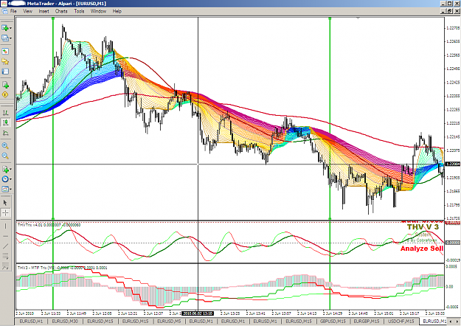Screen dimensions: 461x326
Task: Click the 'THV V 3' label
Action: point(423,227)
